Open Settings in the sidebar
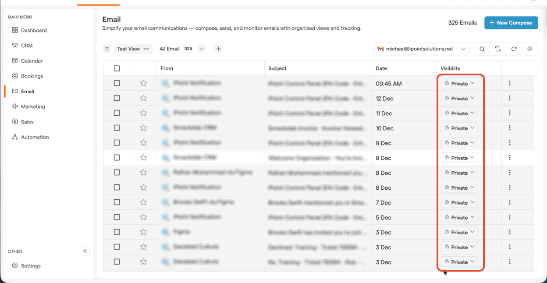 [x=31, y=265]
